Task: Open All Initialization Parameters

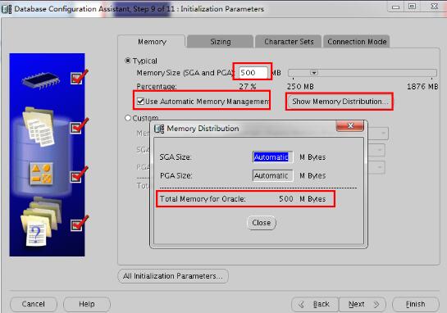Action: click(x=173, y=276)
